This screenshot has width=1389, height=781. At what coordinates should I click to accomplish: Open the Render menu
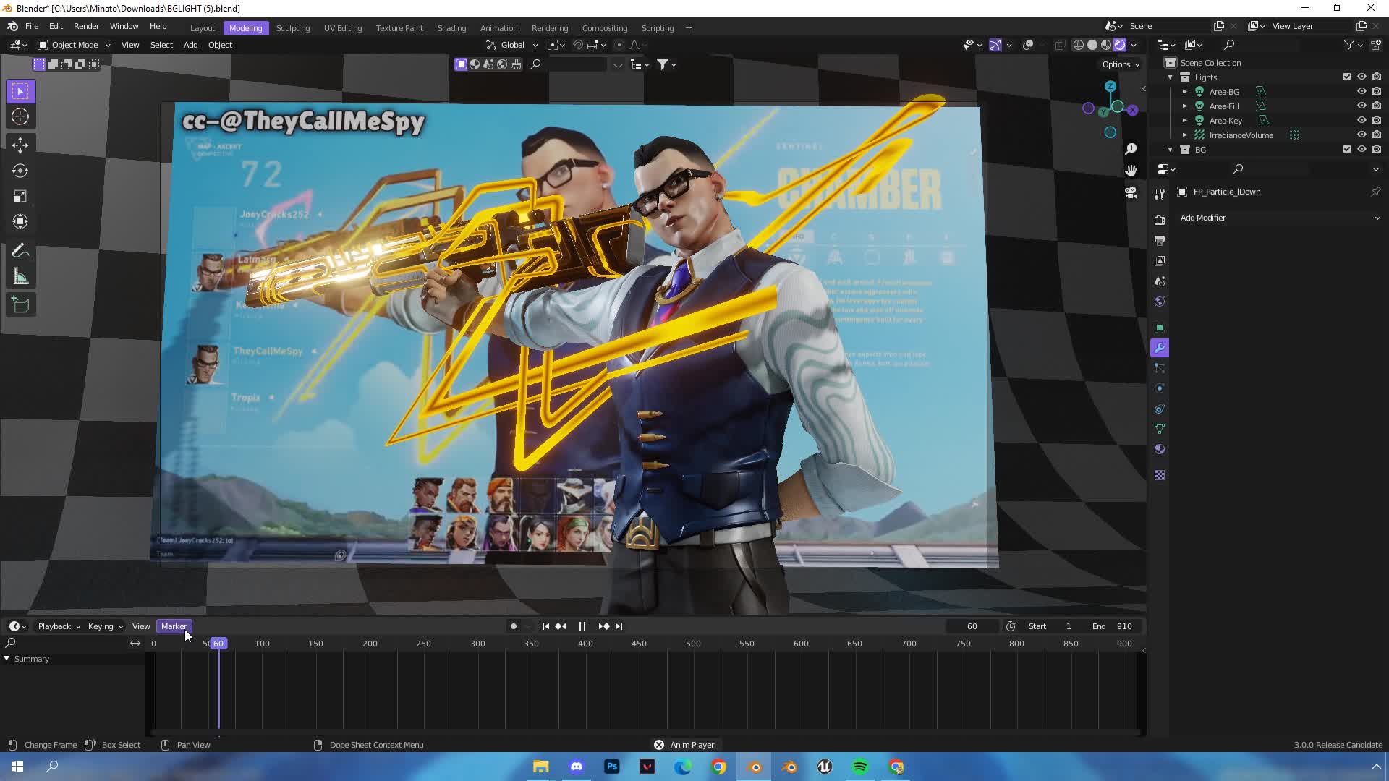point(86,26)
